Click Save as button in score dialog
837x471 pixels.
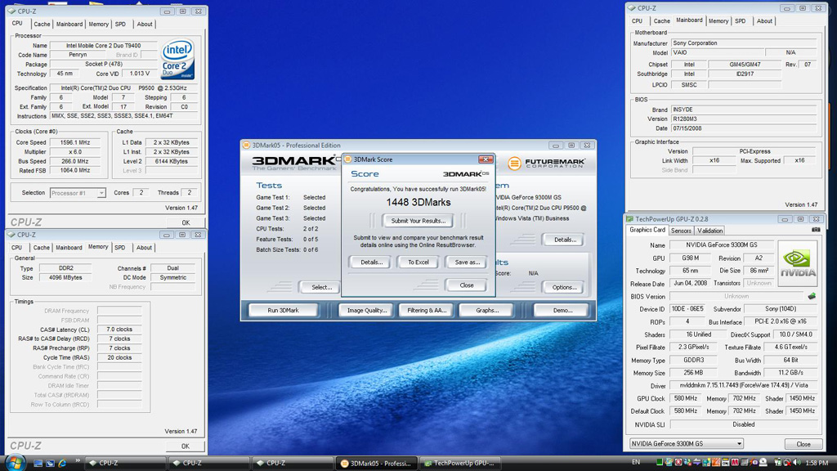click(x=467, y=262)
